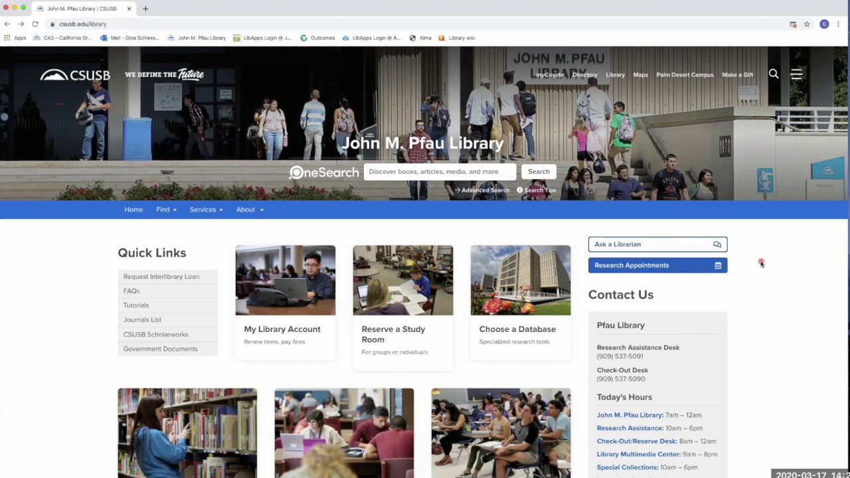Viewport: 850px width, 478px height.
Task: Open the hamburger menu icon
Action: (x=796, y=74)
